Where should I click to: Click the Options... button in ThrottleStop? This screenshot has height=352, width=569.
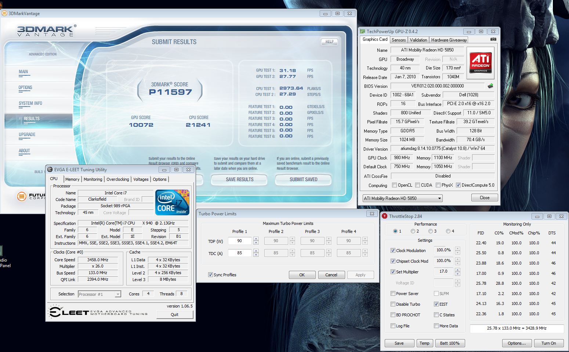coord(517,343)
